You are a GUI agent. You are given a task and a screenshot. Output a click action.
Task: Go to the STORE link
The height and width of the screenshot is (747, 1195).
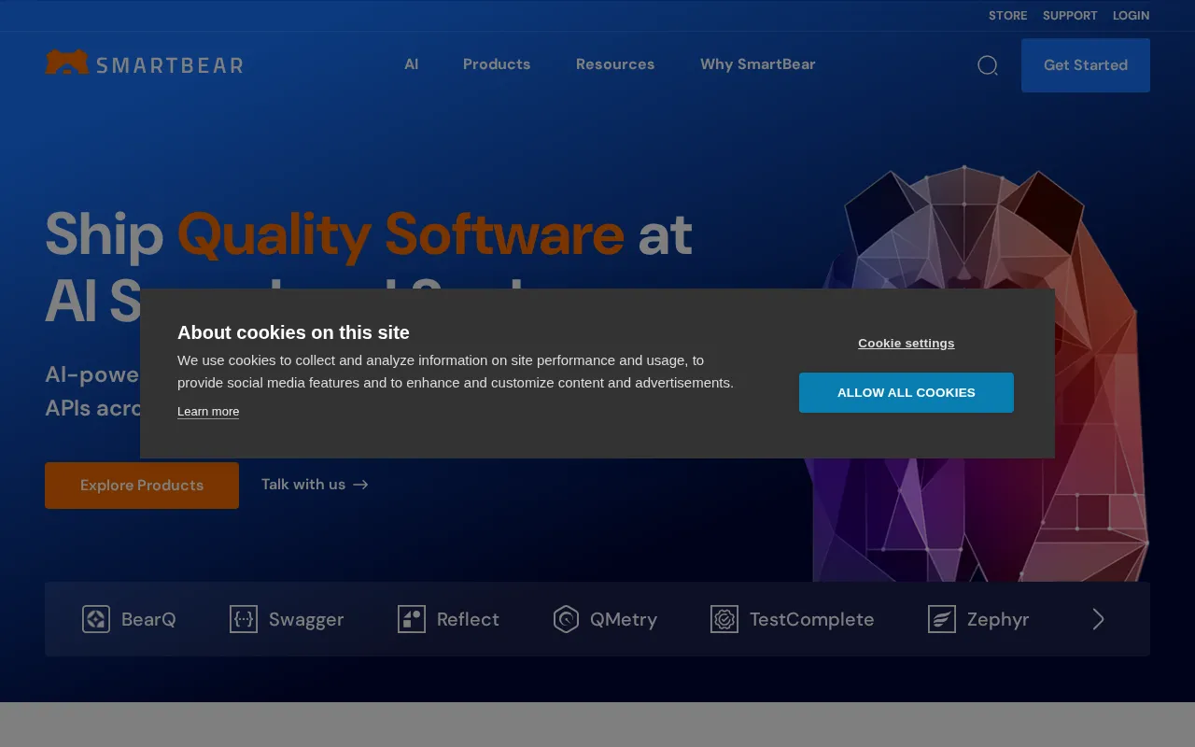click(x=1008, y=16)
